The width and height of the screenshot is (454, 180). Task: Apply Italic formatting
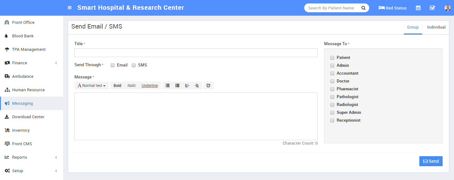pyautogui.click(x=131, y=86)
